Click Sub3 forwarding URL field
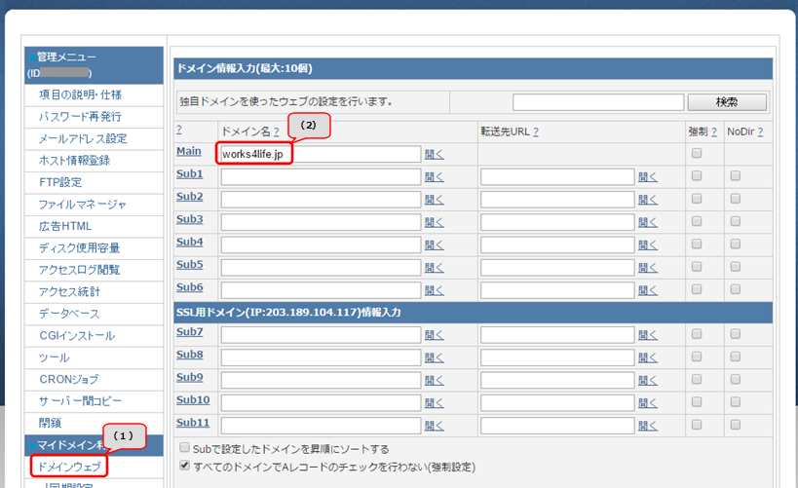The height and width of the screenshot is (488, 798). coord(557,222)
